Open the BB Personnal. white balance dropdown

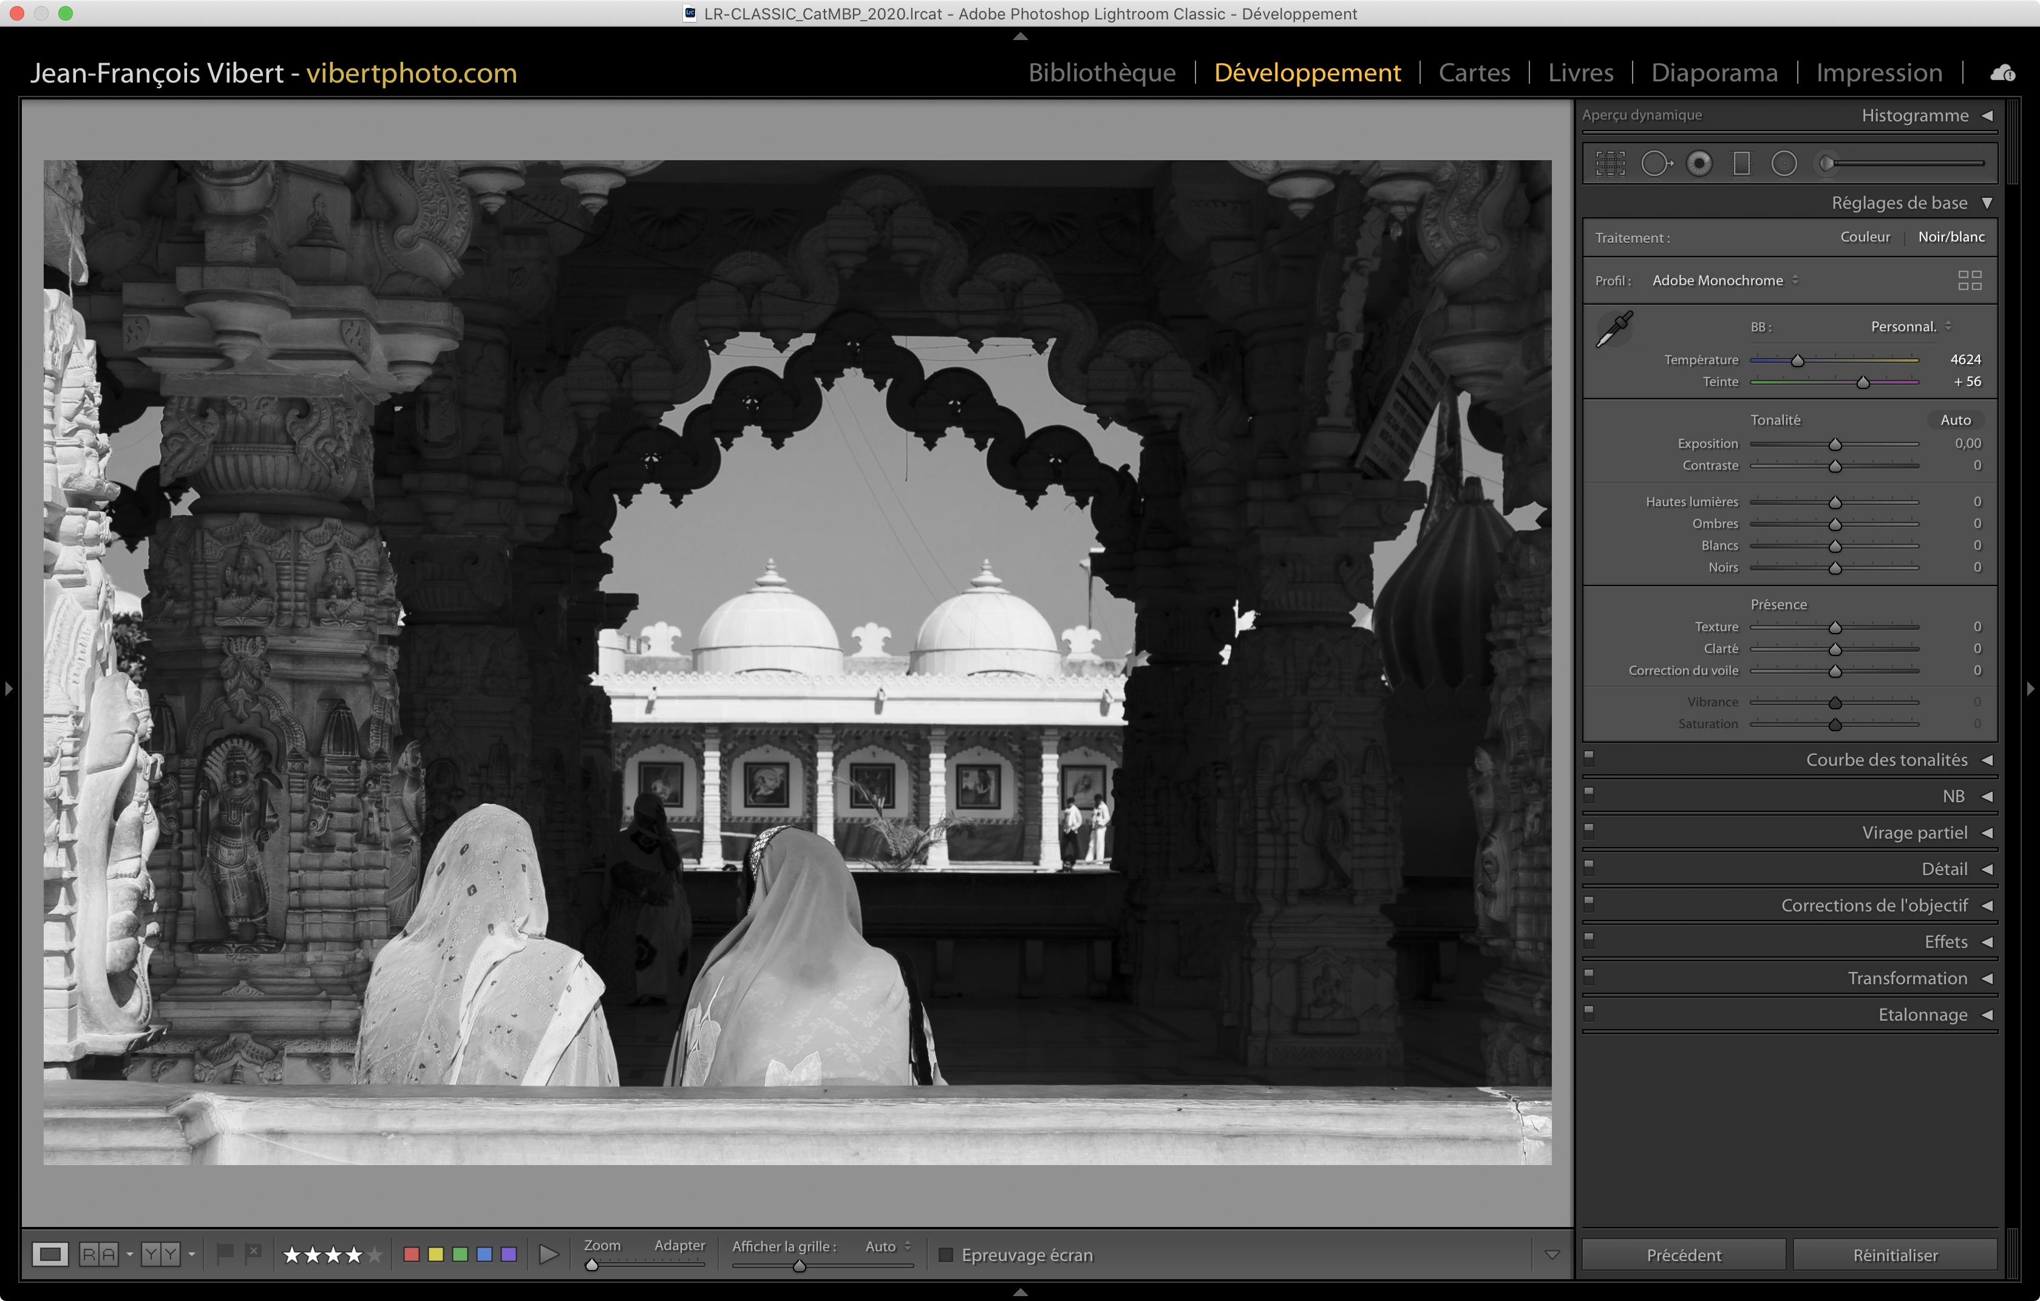1911,326
